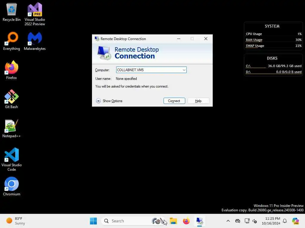Open the Copilot preview icon

click(295, 221)
